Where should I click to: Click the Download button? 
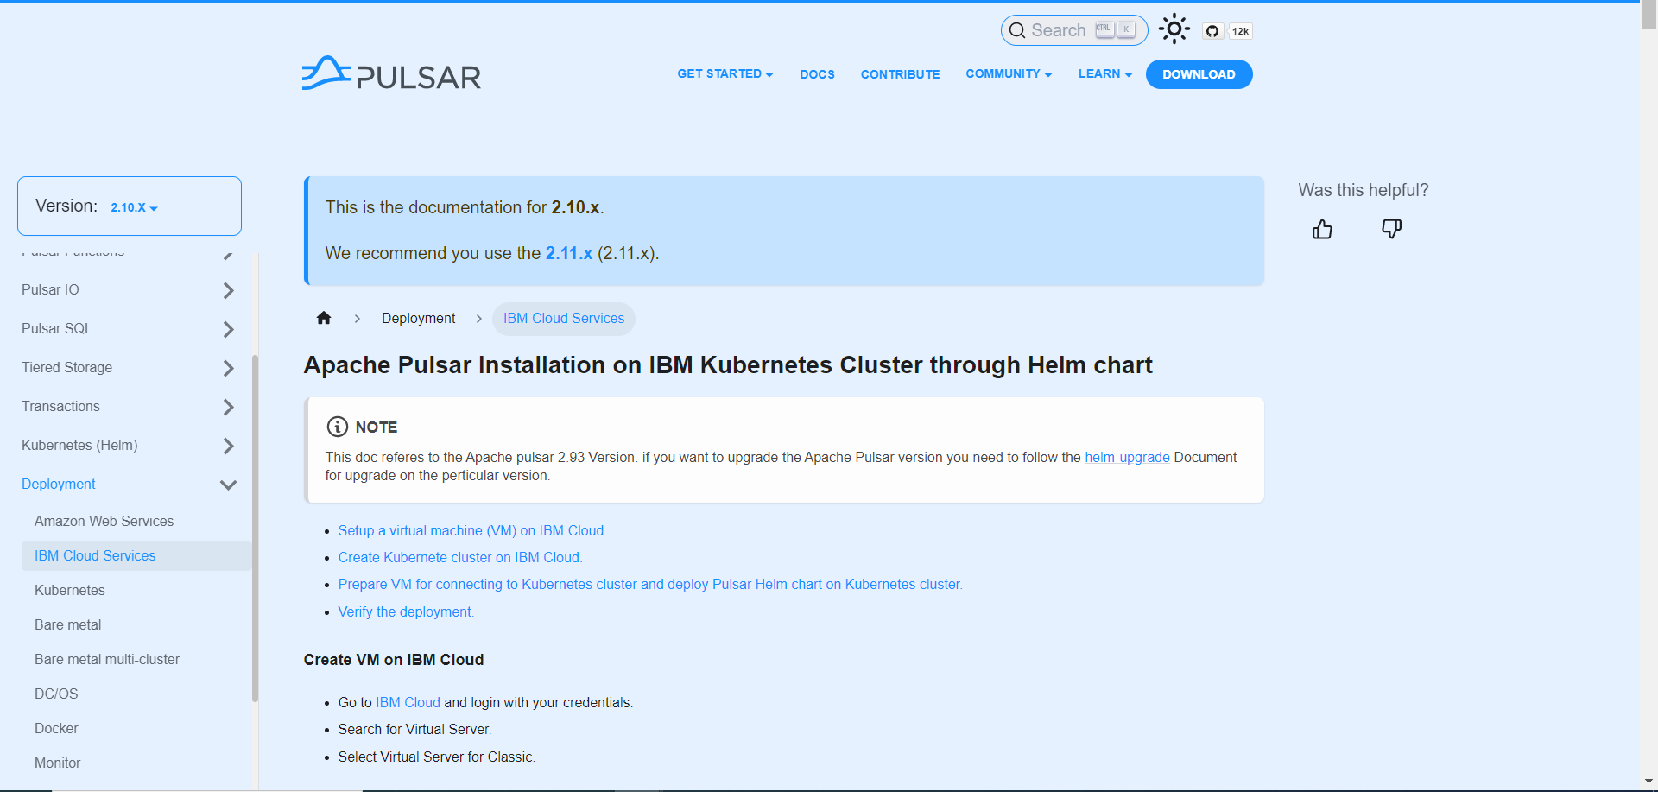pos(1199,74)
